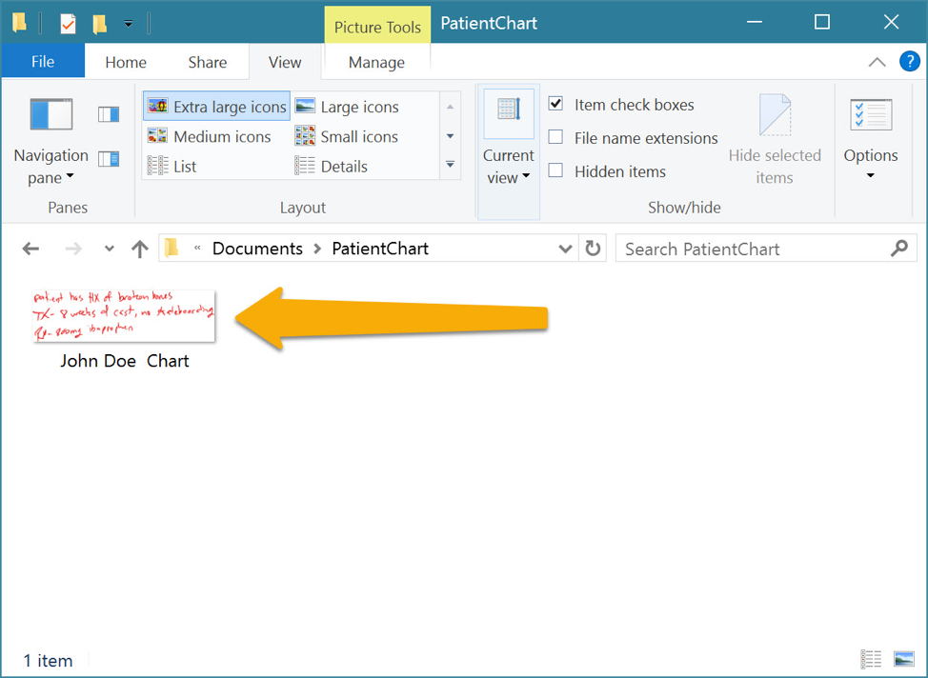Show Hidden items checkbox

click(x=555, y=171)
